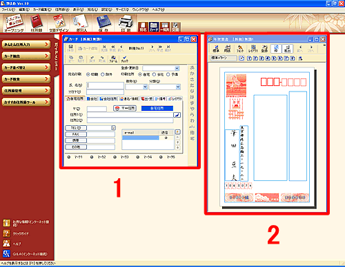This screenshot has height=267, width=345.
Task: Open the オープニング opening screen icon
Action: (x=14, y=23)
